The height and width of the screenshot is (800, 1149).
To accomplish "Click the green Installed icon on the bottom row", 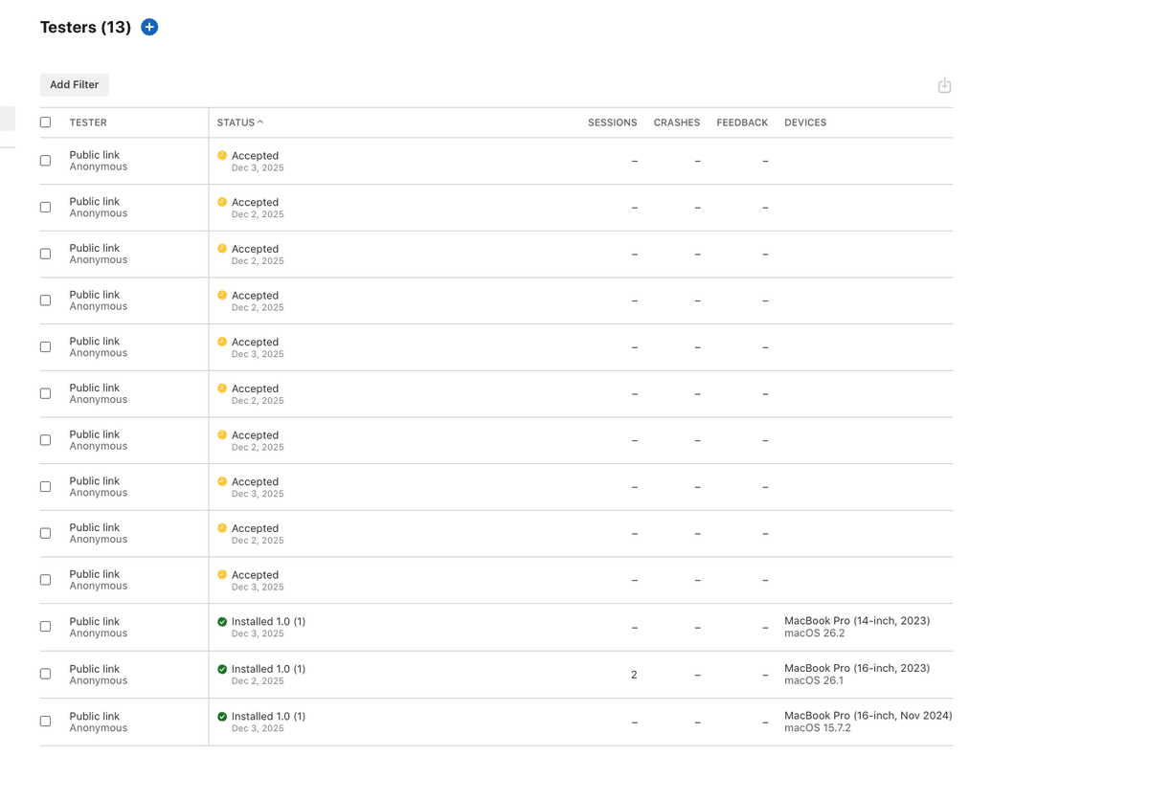I will pos(222,715).
